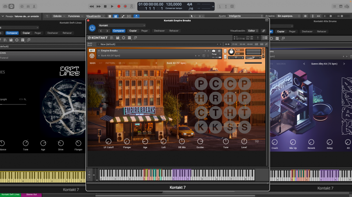Click the Logic rewind transport button
This screenshot has height=197, width=352.
tap(92, 7)
